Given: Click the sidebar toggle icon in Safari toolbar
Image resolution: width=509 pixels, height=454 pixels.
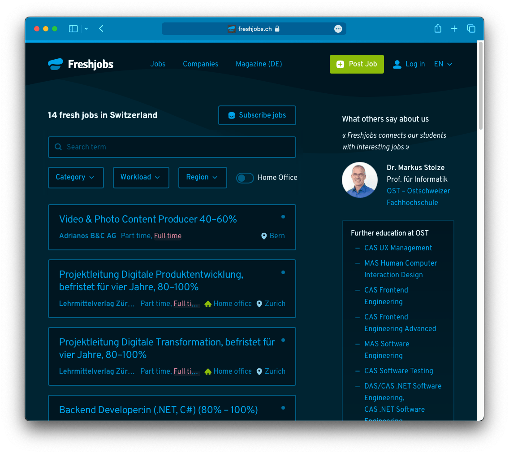Looking at the screenshot, I should click(x=73, y=28).
